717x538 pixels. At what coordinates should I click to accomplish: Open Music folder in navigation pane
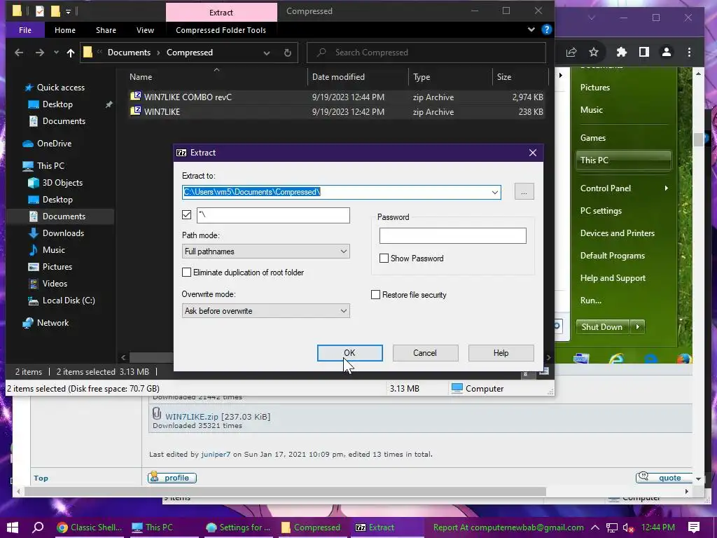point(53,250)
